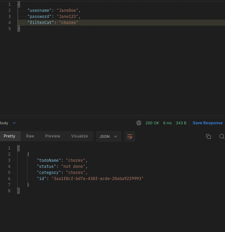The height and width of the screenshot is (232, 225).
Task: Switch to the Pretty tab
Action: pos(9,136)
